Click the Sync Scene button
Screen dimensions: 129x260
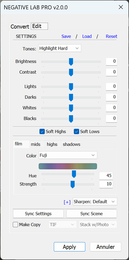click(91, 214)
